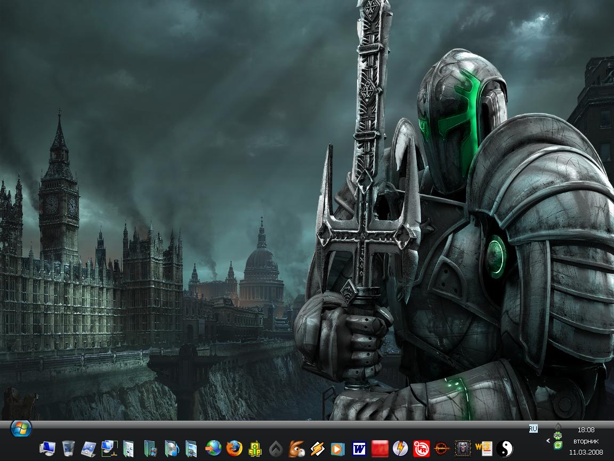Launch the eMule donkey icon
Screen dimensions: 614x461
pyautogui.click(x=296, y=448)
